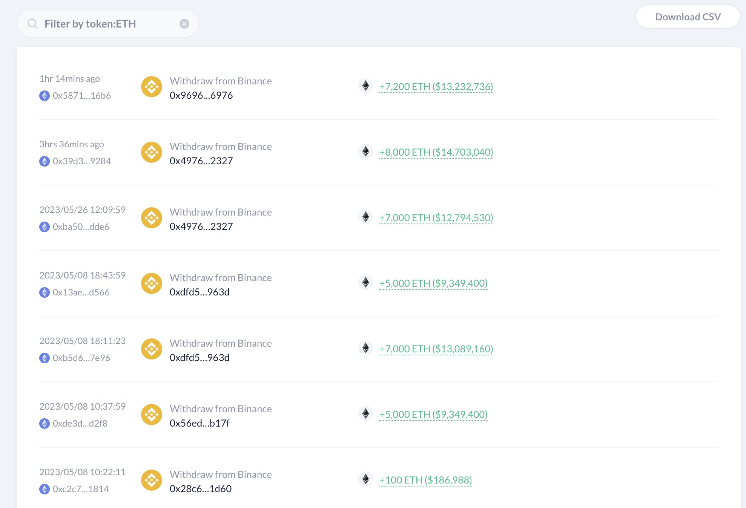Screen dimensions: 746x508
Task: Click Binance logo in the 2023/05/26 12:09:59 row
Action: point(152,218)
